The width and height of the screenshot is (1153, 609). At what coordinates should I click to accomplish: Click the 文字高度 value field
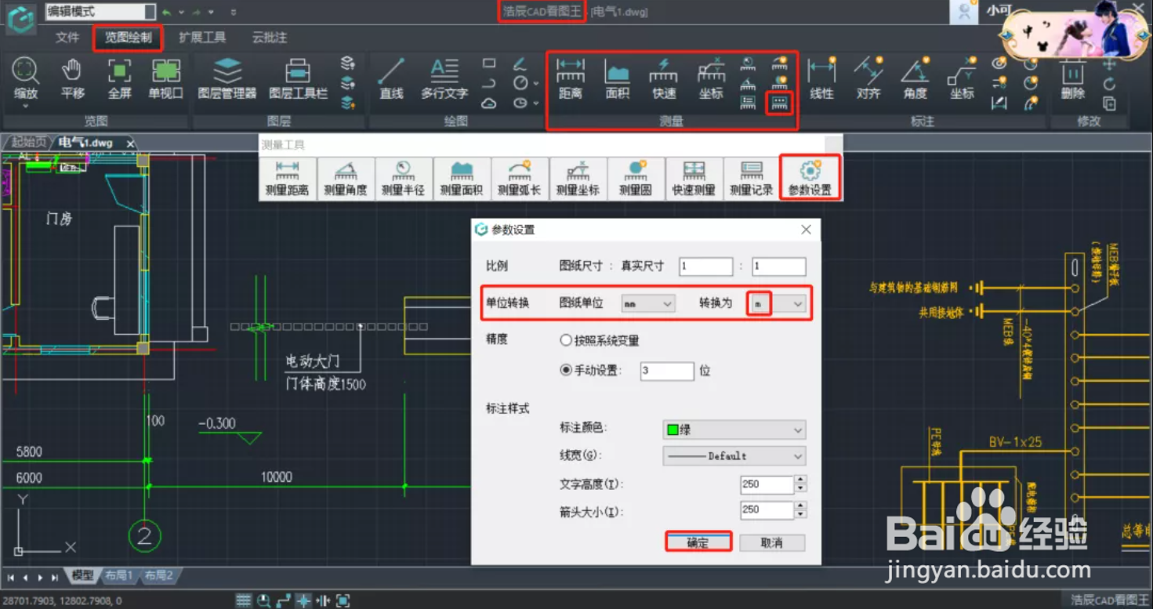[x=767, y=484]
